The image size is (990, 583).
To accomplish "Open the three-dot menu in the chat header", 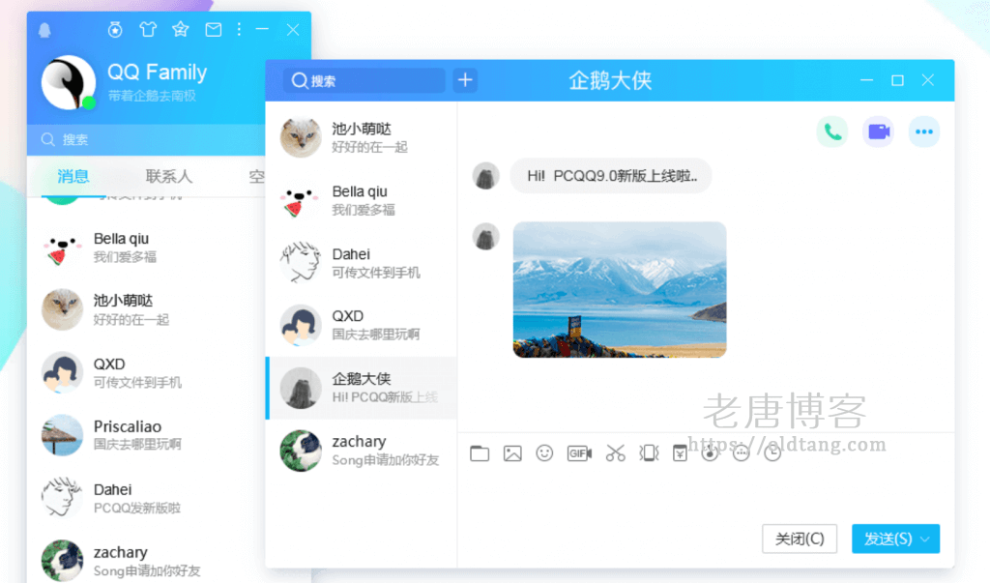I will click(923, 131).
